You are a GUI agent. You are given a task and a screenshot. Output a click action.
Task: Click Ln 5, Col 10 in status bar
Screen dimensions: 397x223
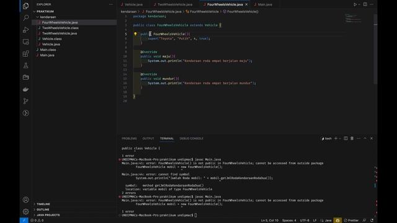270,221
